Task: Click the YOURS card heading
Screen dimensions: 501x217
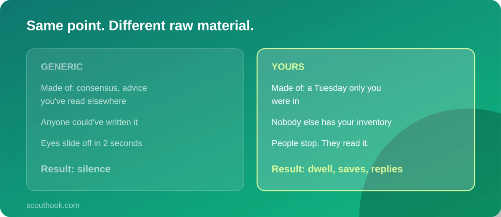Action: tap(288, 67)
